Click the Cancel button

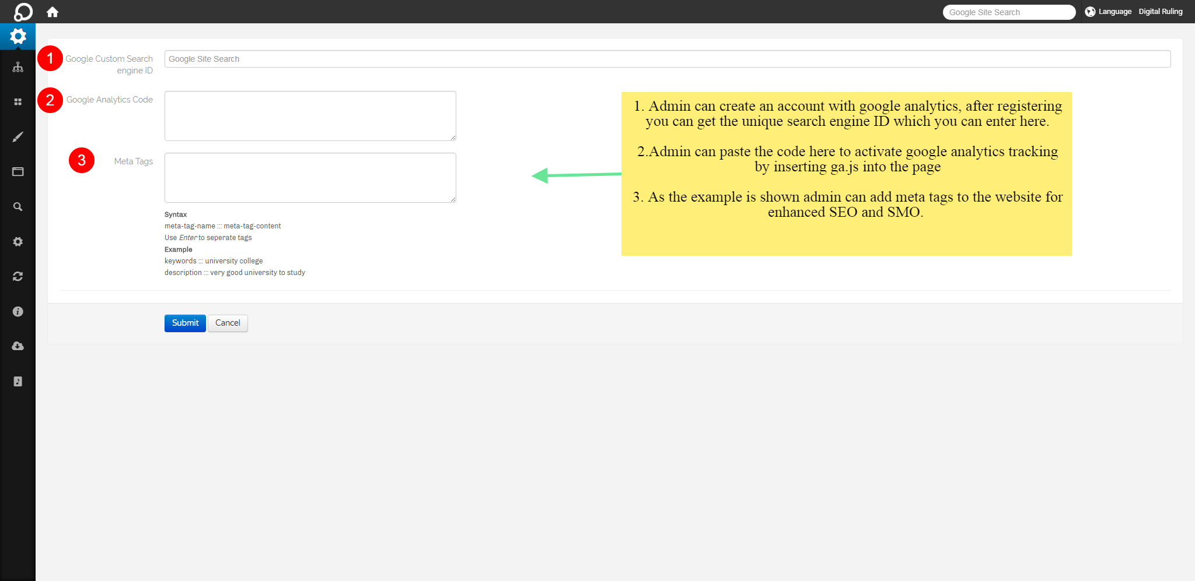point(228,323)
